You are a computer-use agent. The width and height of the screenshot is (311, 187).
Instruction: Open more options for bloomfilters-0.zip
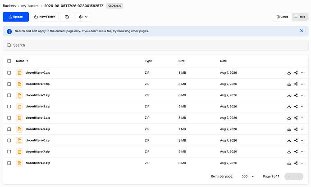coord(303,73)
